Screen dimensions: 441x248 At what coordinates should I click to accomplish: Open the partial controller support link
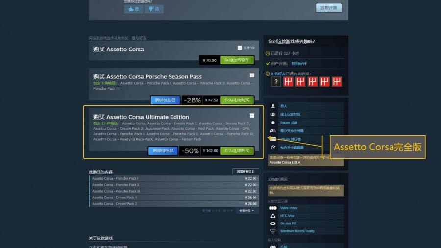(292, 131)
